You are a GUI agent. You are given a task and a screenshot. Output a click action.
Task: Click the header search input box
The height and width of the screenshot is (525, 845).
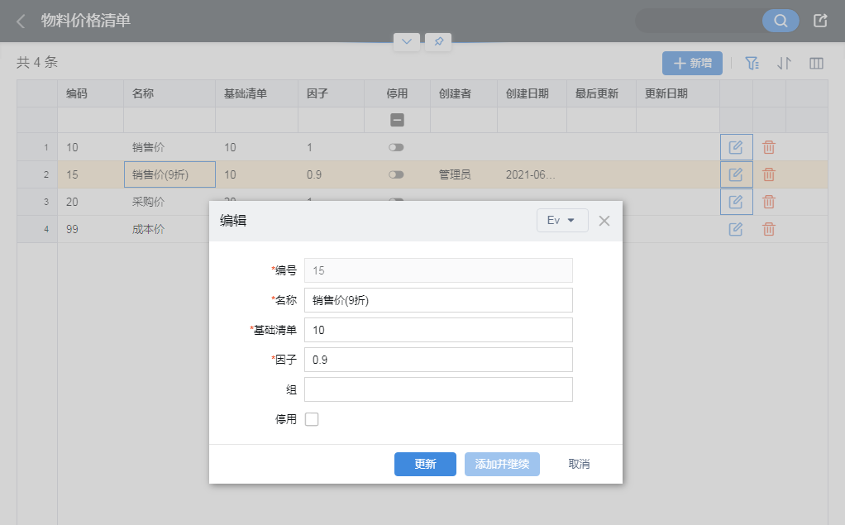[699, 21]
